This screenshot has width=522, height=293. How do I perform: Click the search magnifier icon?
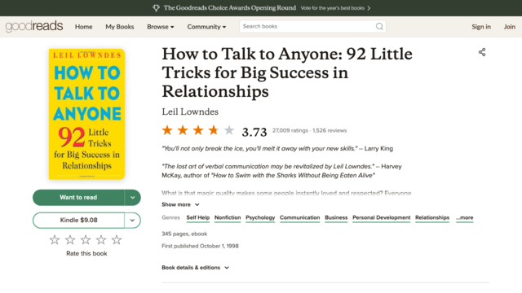(x=379, y=26)
